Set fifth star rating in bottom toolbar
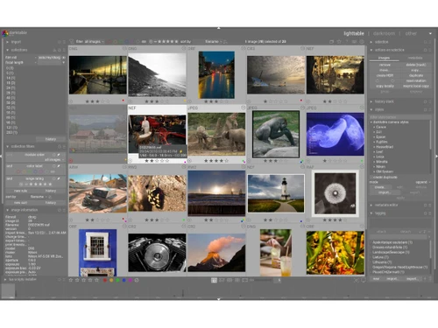Screen dimensions: 438x328 coord(96,280)
